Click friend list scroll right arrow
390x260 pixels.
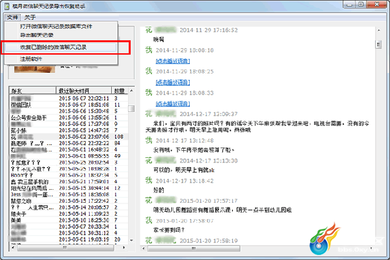point(124,248)
